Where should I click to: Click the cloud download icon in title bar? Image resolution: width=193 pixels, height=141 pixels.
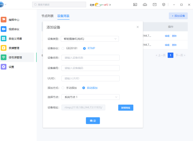tap(145, 5)
